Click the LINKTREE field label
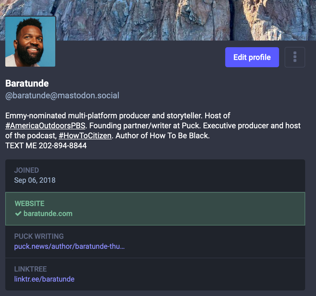Screen dimensions: 316x296 coord(31,269)
